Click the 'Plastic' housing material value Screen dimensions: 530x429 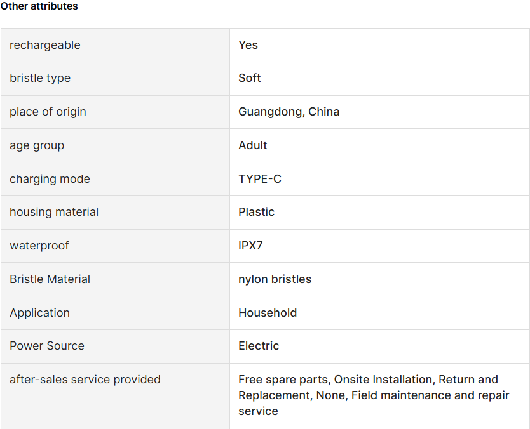(256, 212)
